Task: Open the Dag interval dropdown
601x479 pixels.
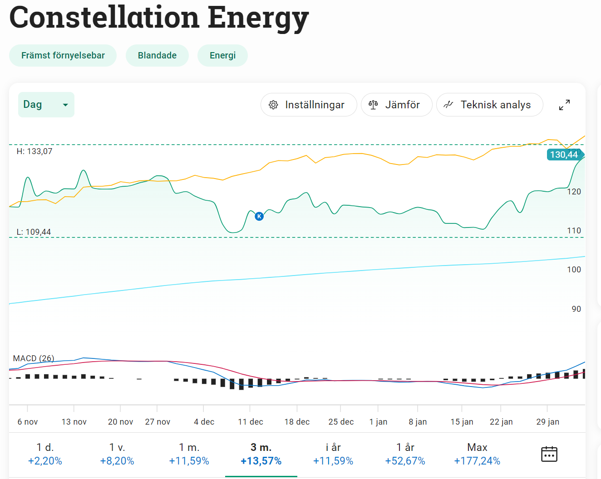Action: point(46,105)
